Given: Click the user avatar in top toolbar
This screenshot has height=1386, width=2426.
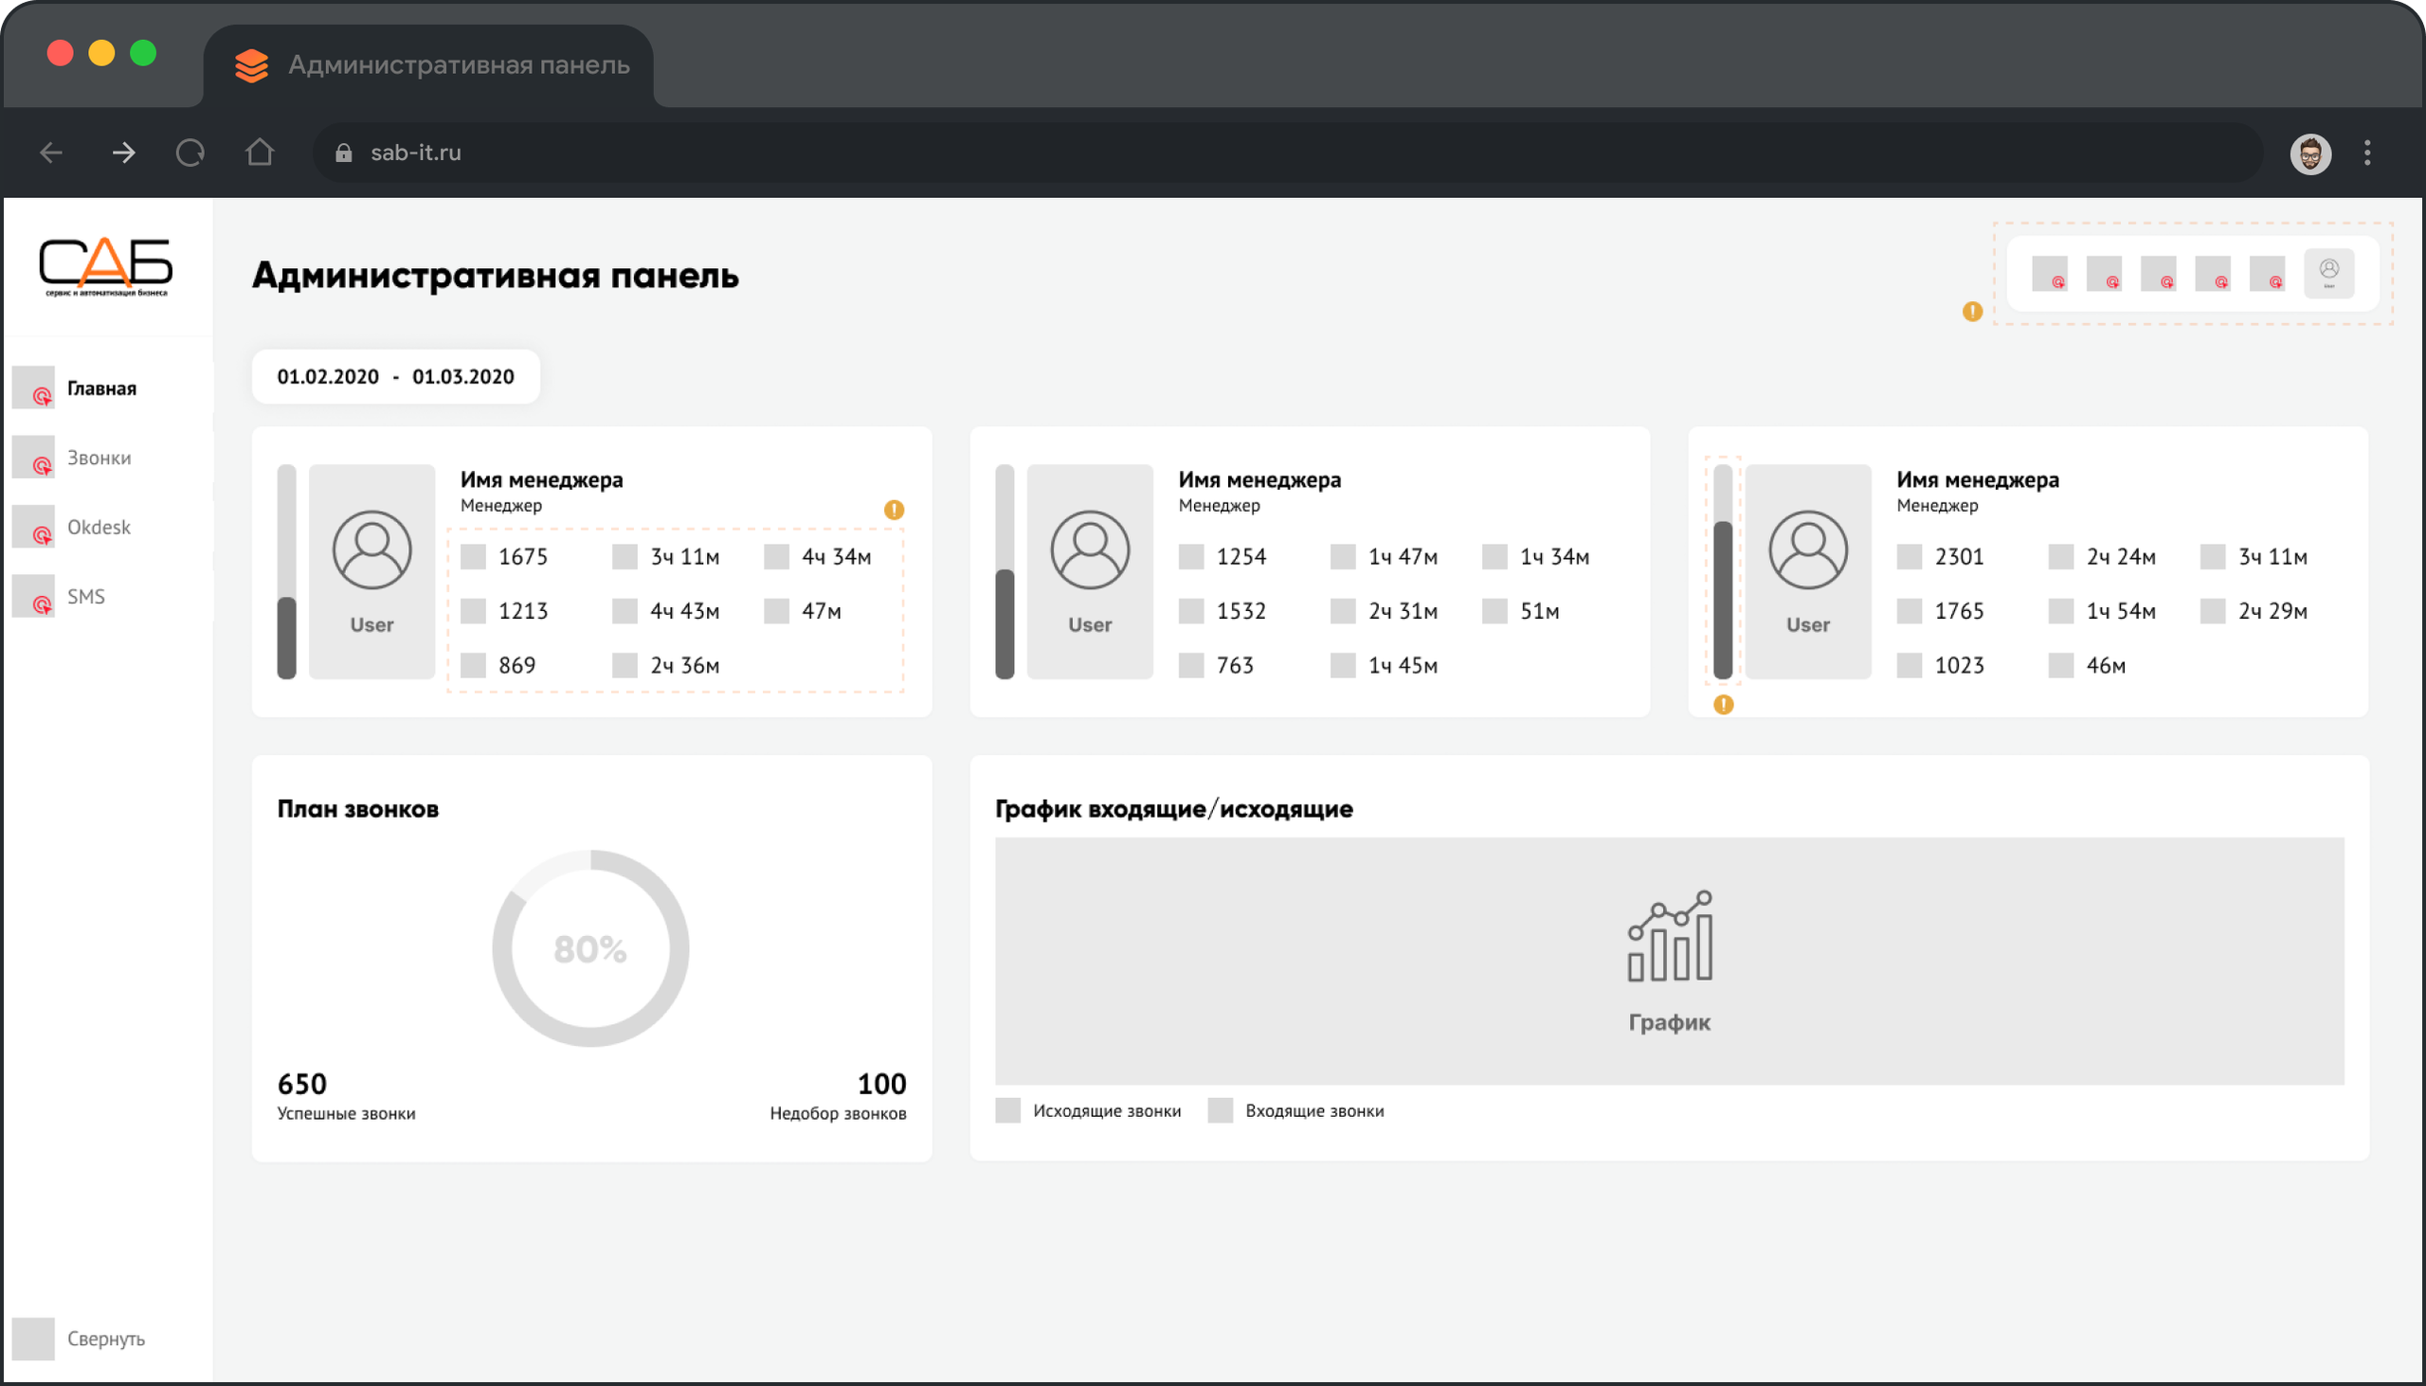Looking at the screenshot, I should (x=2328, y=273).
